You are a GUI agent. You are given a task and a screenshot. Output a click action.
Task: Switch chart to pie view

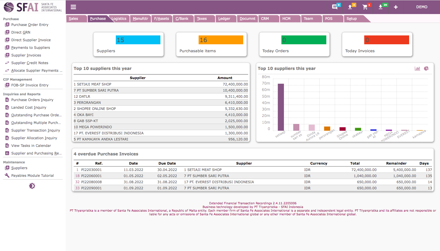click(x=426, y=68)
